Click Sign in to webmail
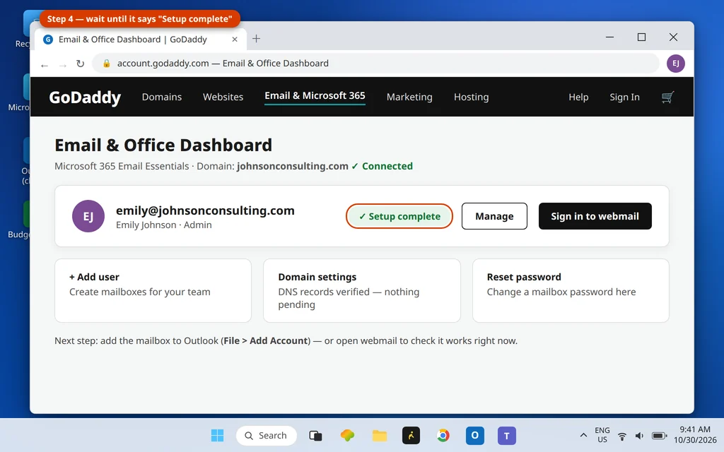The image size is (724, 452). 595,216
